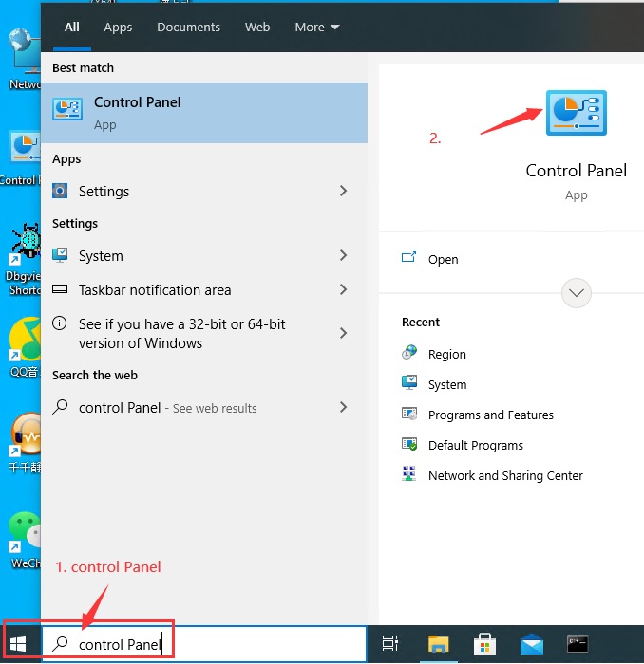Click the Windows Start button
The width and height of the screenshot is (644, 664).
18,644
